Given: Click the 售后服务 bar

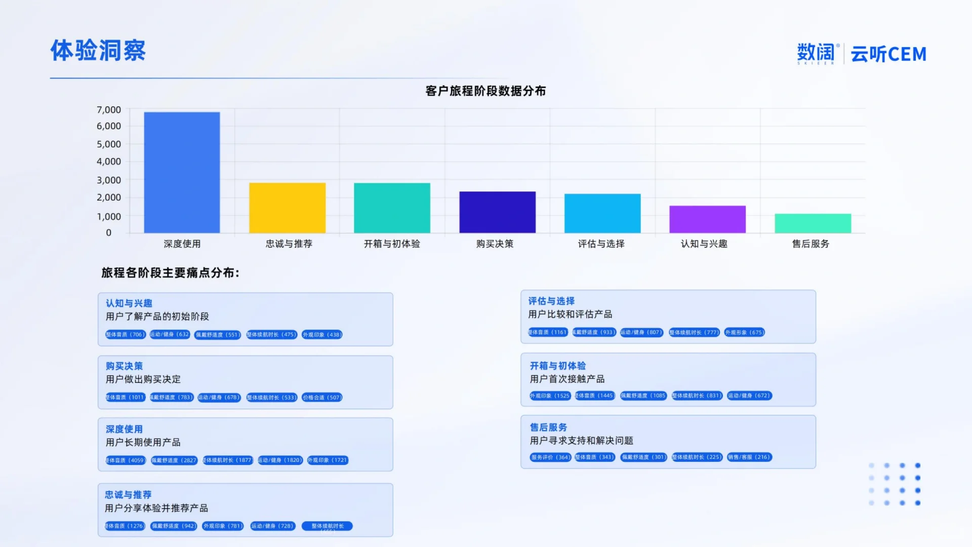Looking at the screenshot, I should pos(812,222).
